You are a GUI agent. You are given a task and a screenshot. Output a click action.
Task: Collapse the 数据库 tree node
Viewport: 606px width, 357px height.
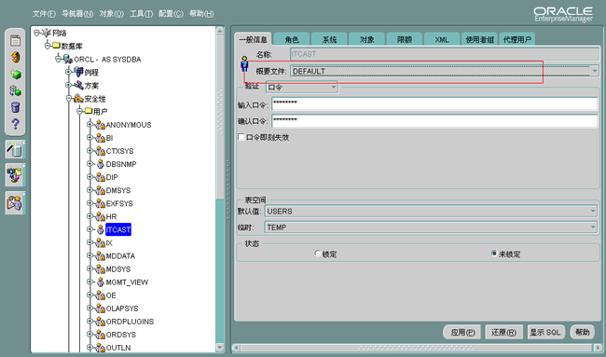[x=48, y=46]
